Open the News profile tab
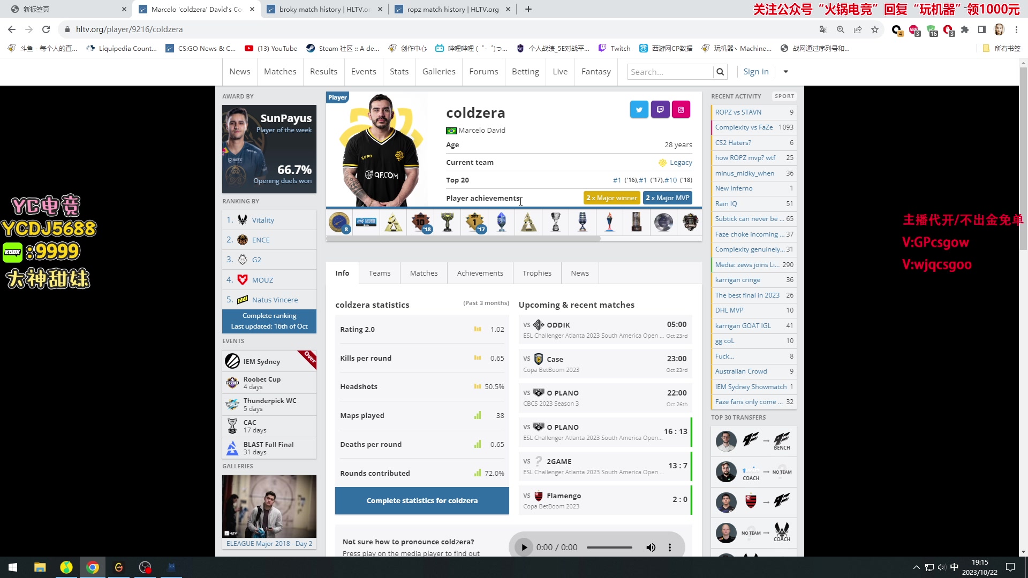Viewport: 1028px width, 578px height. tap(580, 273)
